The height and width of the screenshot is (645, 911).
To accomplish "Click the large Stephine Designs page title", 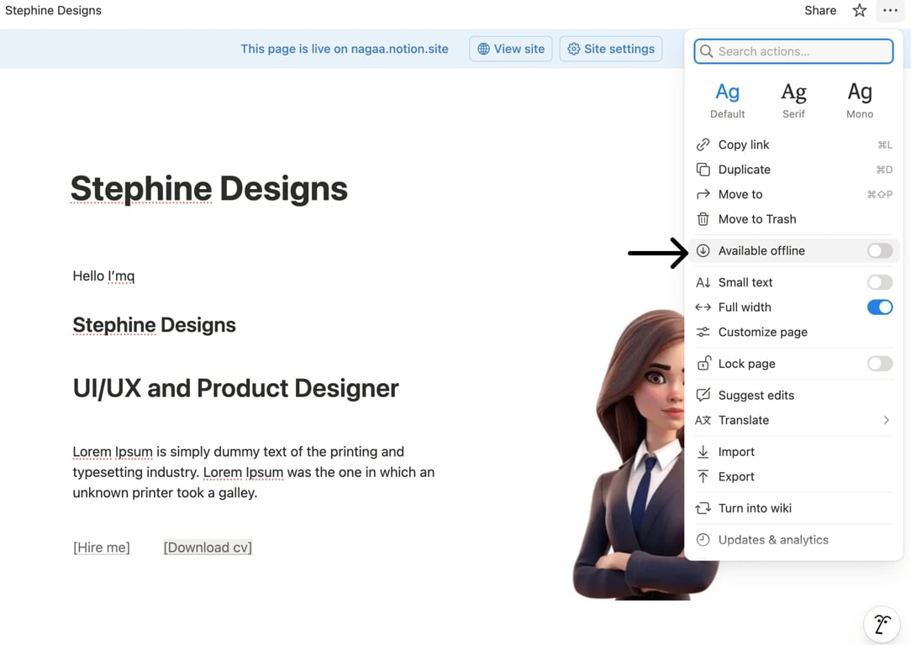I will [x=209, y=188].
